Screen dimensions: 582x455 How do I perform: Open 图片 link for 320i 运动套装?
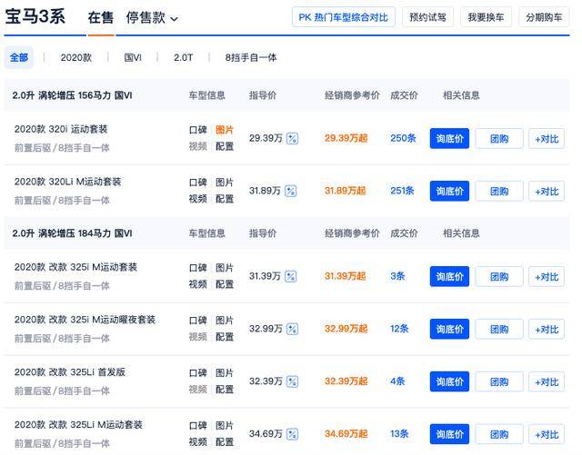point(225,130)
